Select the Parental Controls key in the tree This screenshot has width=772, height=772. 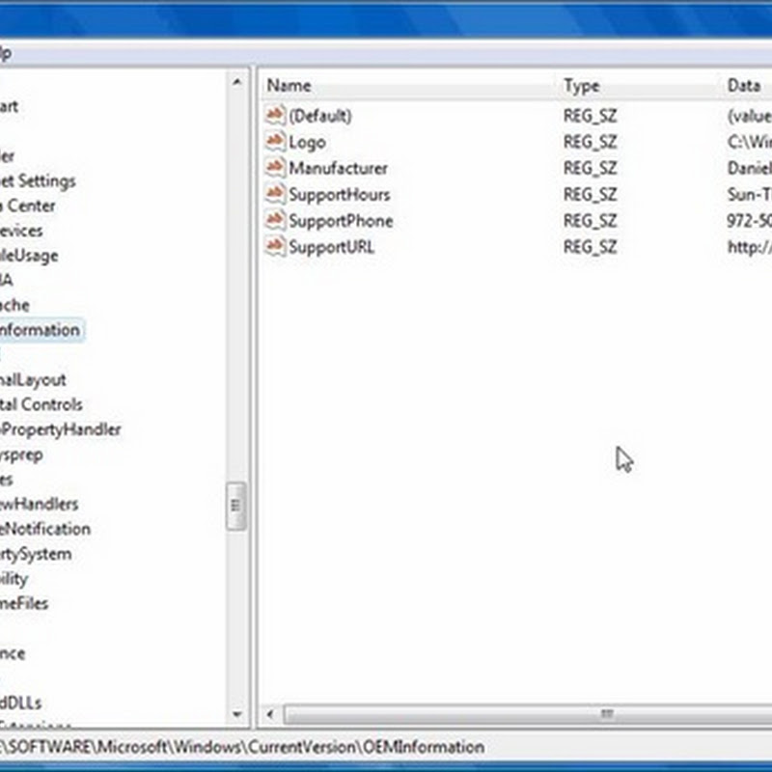click(41, 404)
